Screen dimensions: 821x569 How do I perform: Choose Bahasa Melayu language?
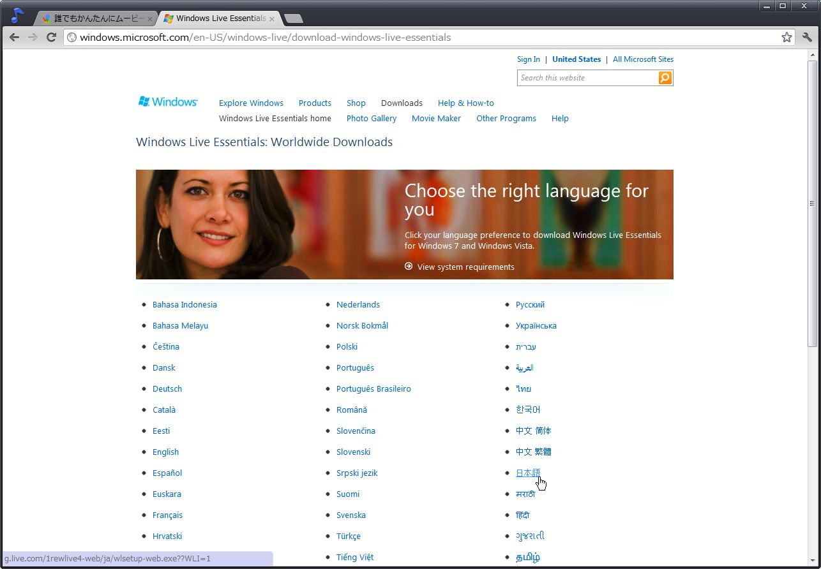(180, 325)
